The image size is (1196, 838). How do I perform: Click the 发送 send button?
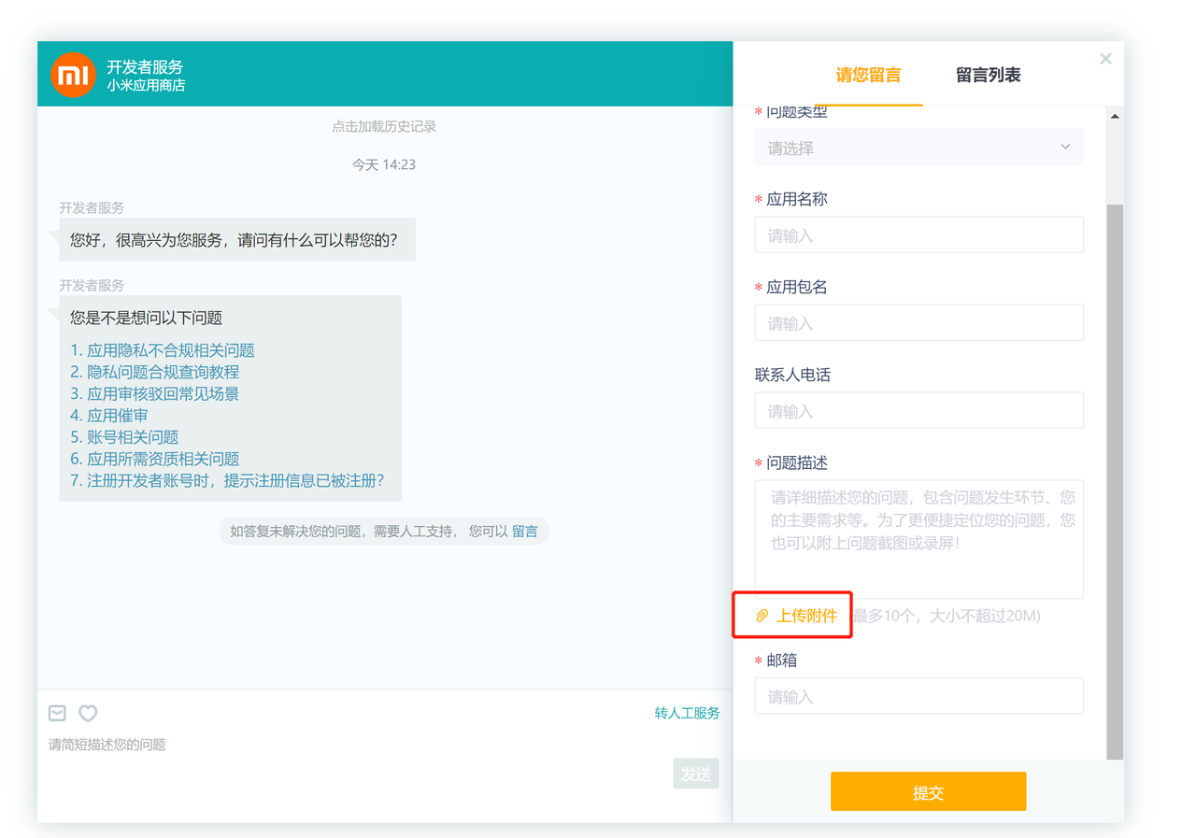tap(696, 774)
